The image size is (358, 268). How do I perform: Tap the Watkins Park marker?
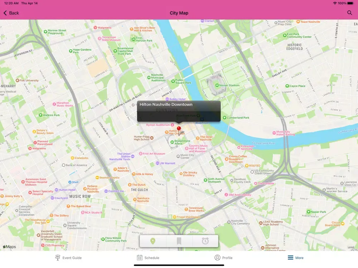[x=40, y=115]
